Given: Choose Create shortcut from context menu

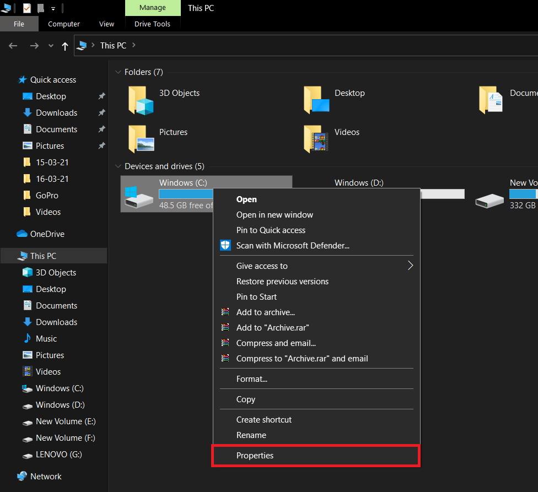Looking at the screenshot, I should (x=316, y=420).
